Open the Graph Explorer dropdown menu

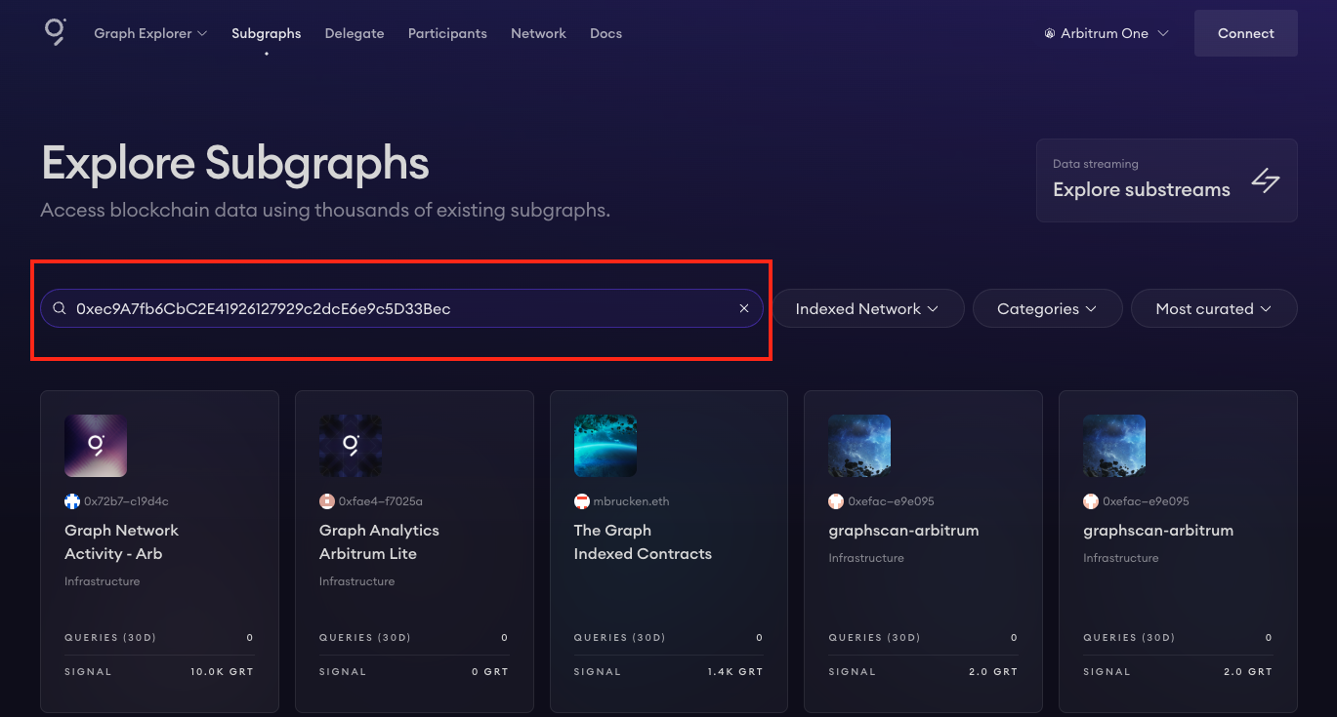click(x=150, y=33)
